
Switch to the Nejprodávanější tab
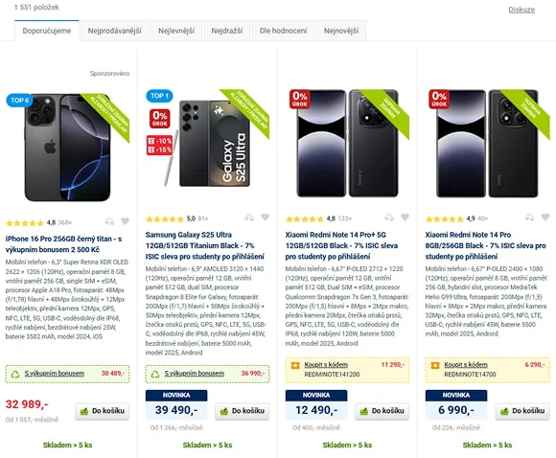(114, 31)
